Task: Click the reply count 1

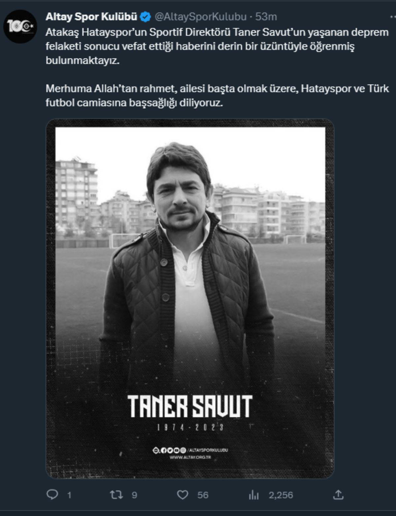Action: [69, 495]
